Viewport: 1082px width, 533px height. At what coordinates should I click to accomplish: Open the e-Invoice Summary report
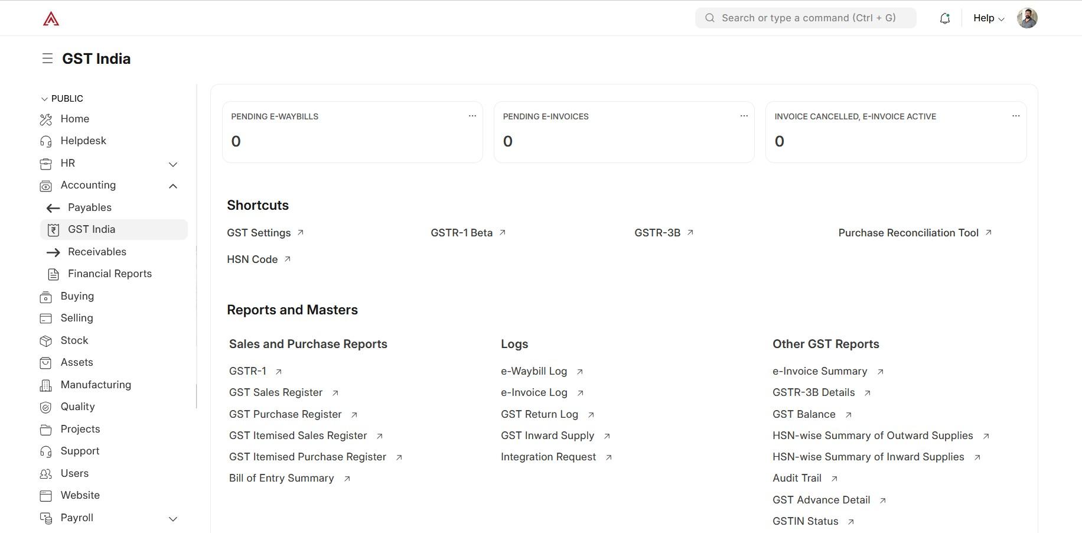click(828, 371)
